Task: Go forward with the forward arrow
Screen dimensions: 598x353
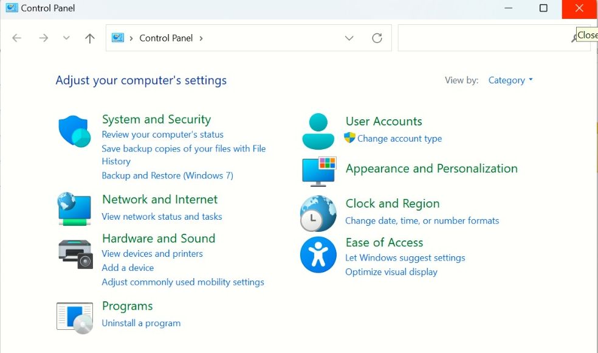Action: tap(44, 38)
